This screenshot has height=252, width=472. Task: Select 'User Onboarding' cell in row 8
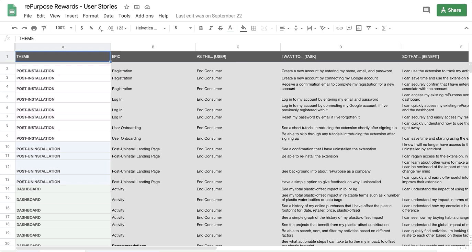click(x=153, y=126)
